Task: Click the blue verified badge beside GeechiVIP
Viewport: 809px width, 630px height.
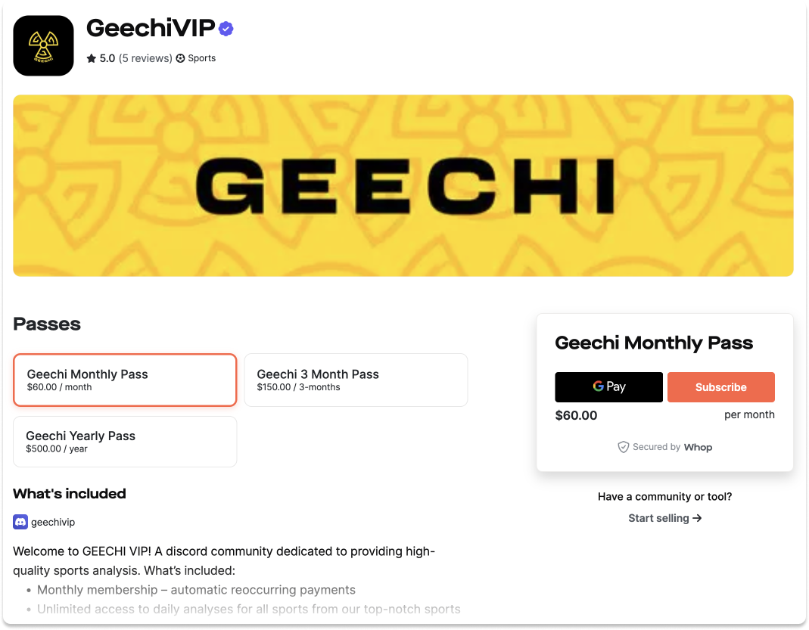Action: (225, 28)
